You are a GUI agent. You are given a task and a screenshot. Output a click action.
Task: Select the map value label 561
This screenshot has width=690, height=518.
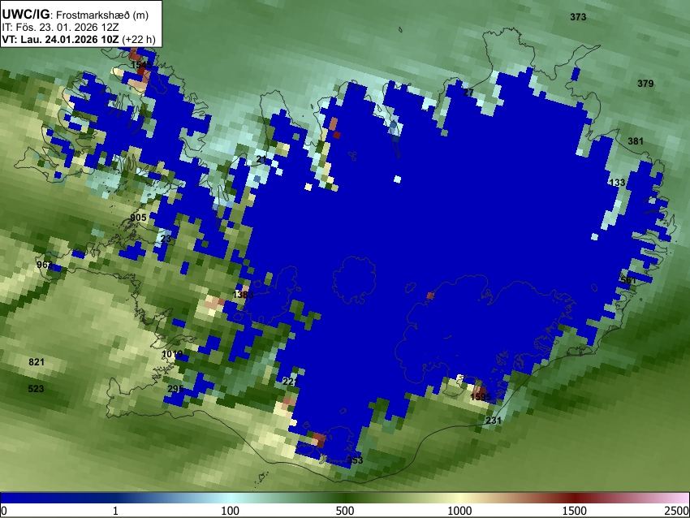pyautogui.click(x=628, y=280)
